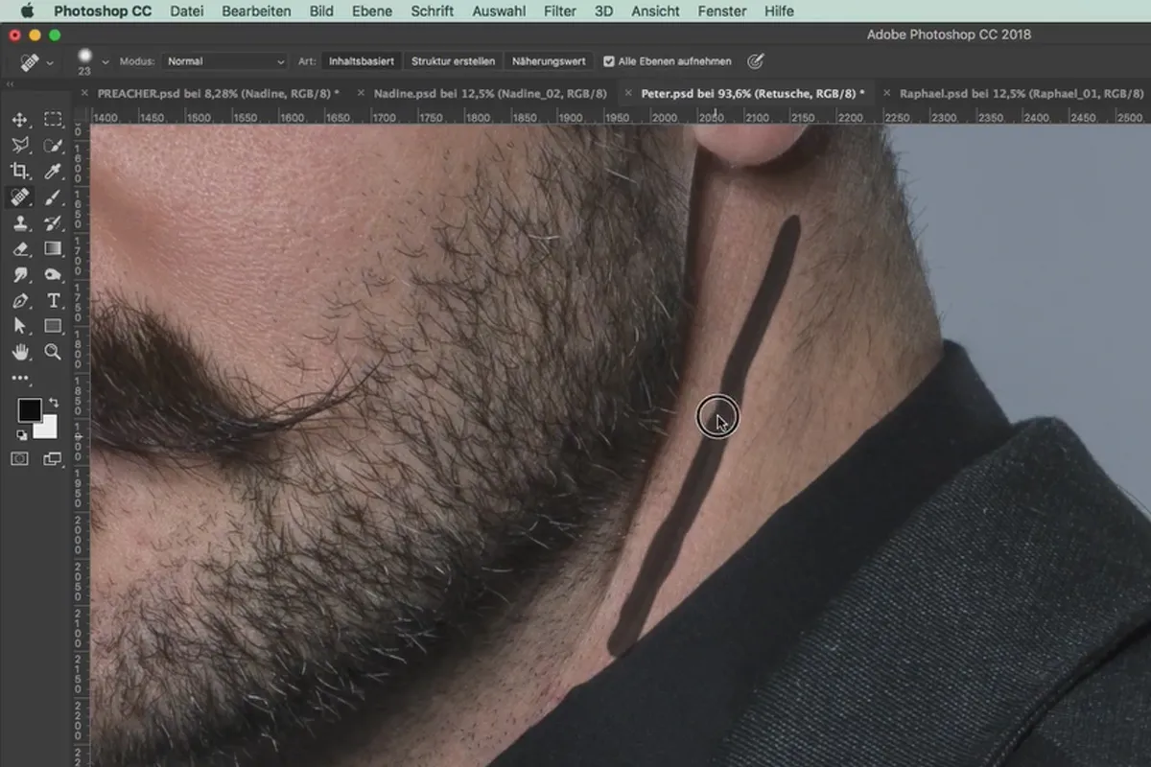The width and height of the screenshot is (1151, 767).
Task: Open the Edit Toolbar three-dots menu
Action: (20, 379)
